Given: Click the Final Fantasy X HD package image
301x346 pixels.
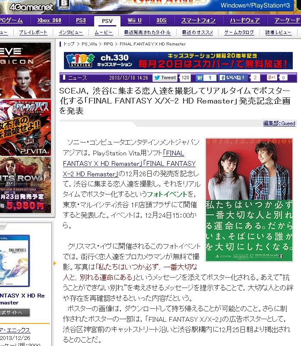Looking at the screenshot, I should pyautogui.click(x=15, y=261).
